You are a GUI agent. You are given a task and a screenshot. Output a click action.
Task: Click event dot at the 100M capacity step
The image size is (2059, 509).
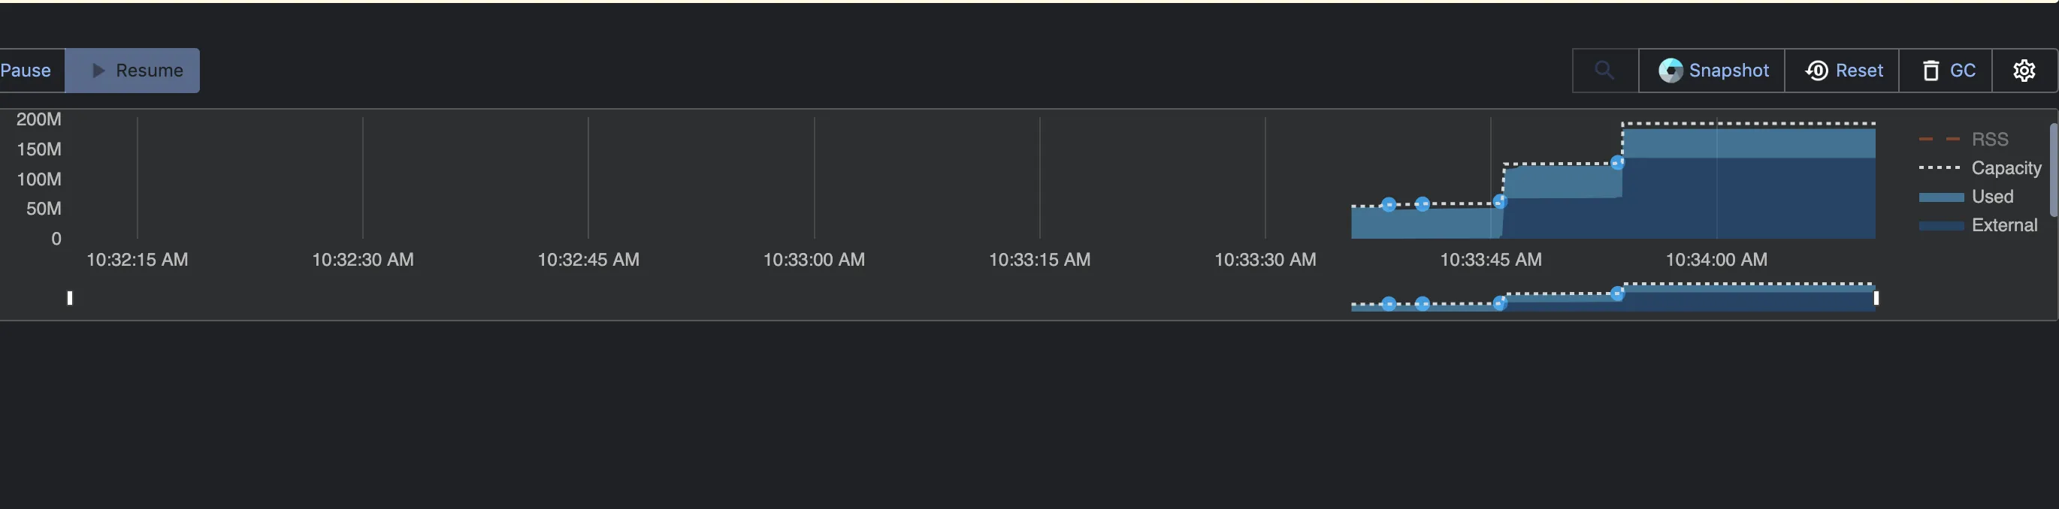point(1617,163)
